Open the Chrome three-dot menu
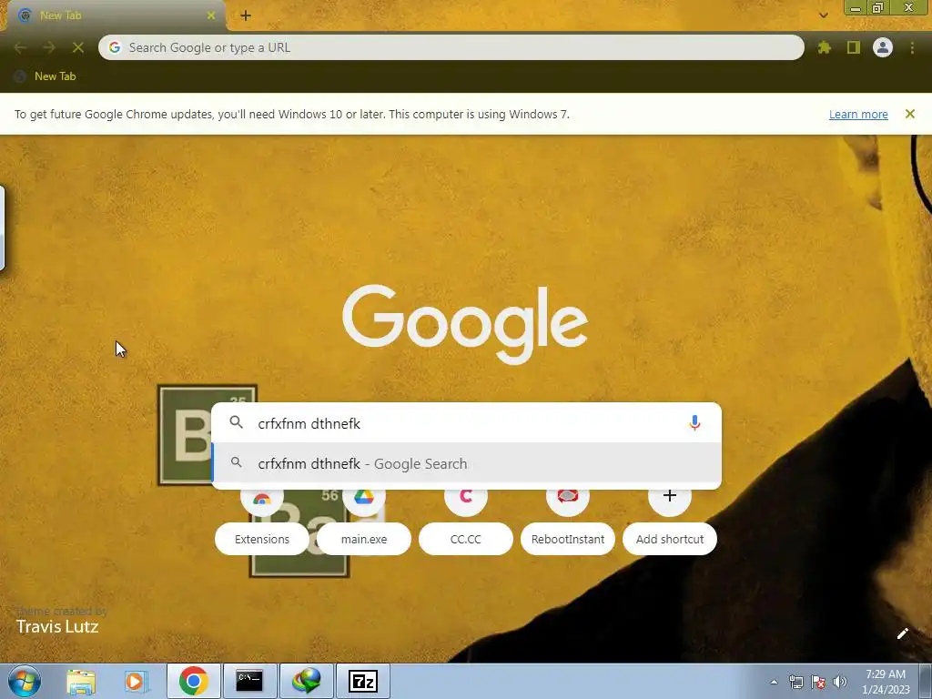The height and width of the screenshot is (699, 932). 912,47
